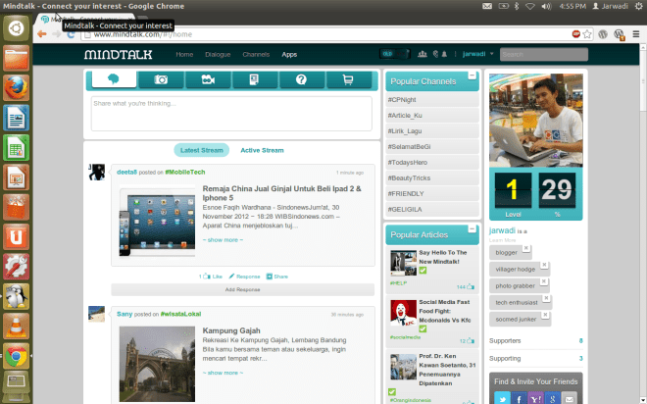Select the Latest Stream view

(201, 150)
